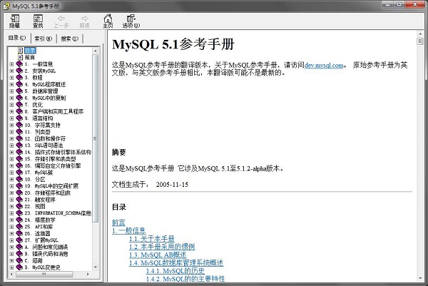Click the book icon for 17. MySQL簇
The width and height of the screenshot is (428, 286).
coord(19,173)
